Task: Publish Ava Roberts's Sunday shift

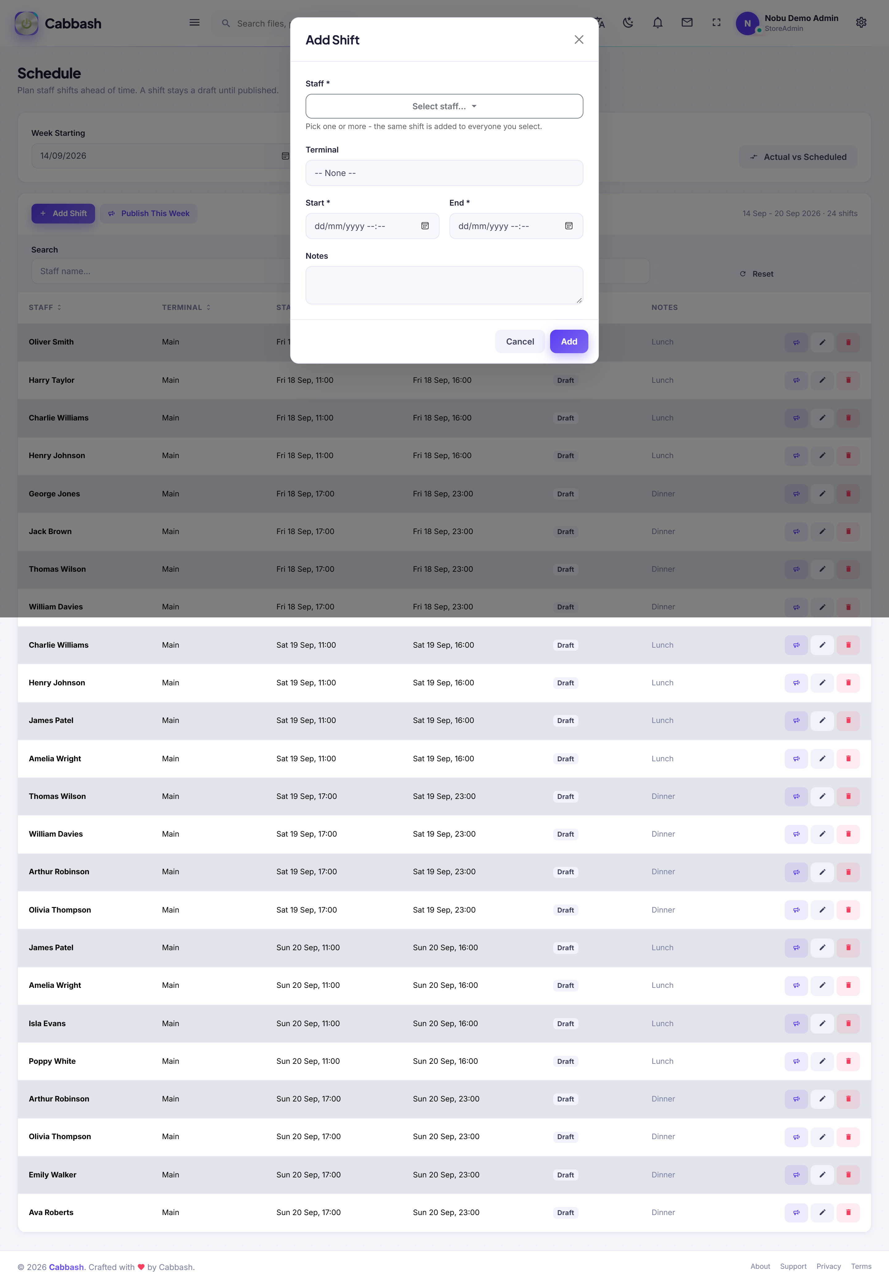Action: pyautogui.click(x=796, y=1213)
